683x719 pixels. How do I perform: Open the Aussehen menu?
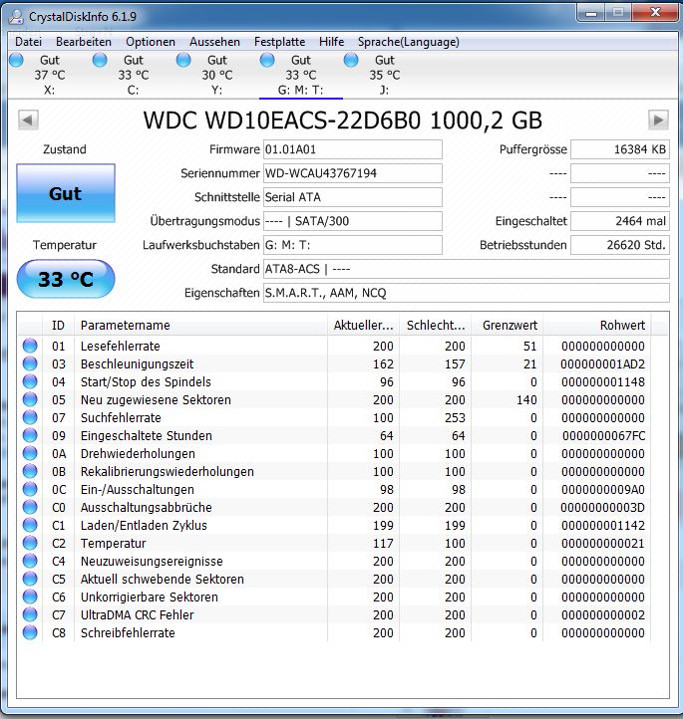pyautogui.click(x=214, y=42)
